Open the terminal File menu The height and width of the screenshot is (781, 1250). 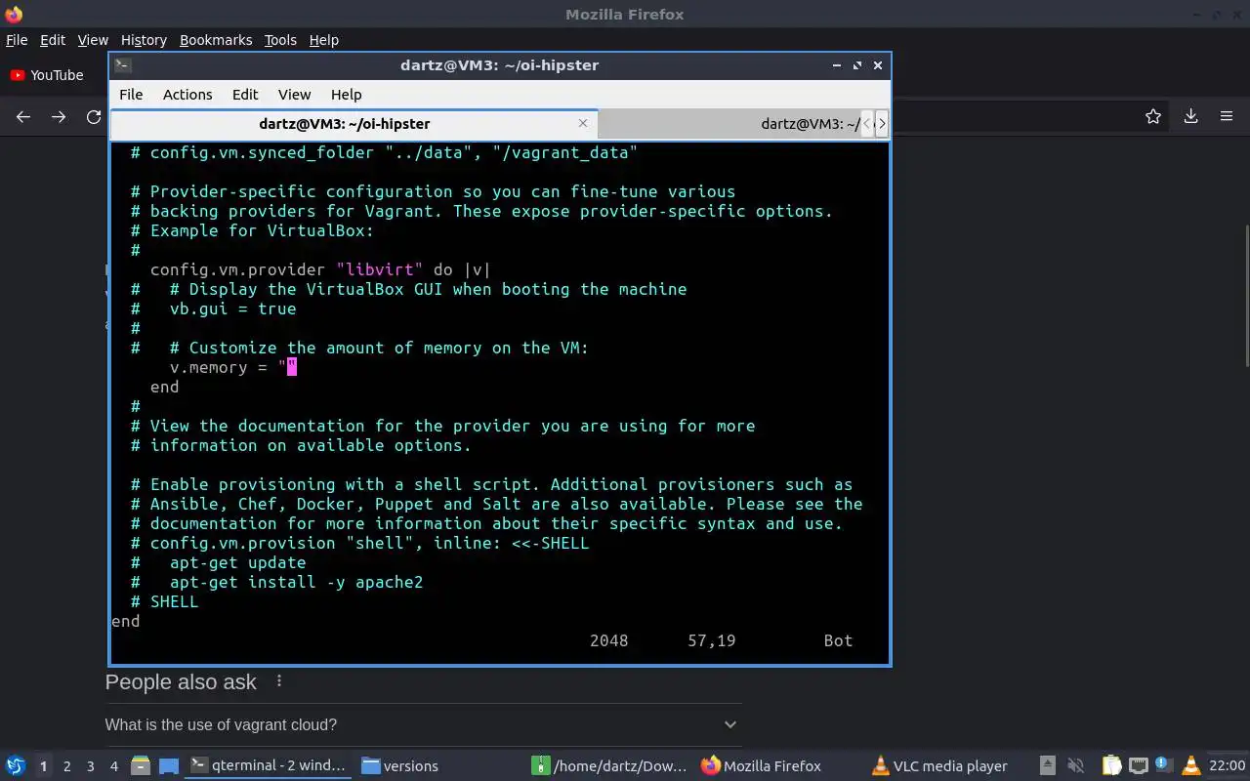pyautogui.click(x=131, y=95)
